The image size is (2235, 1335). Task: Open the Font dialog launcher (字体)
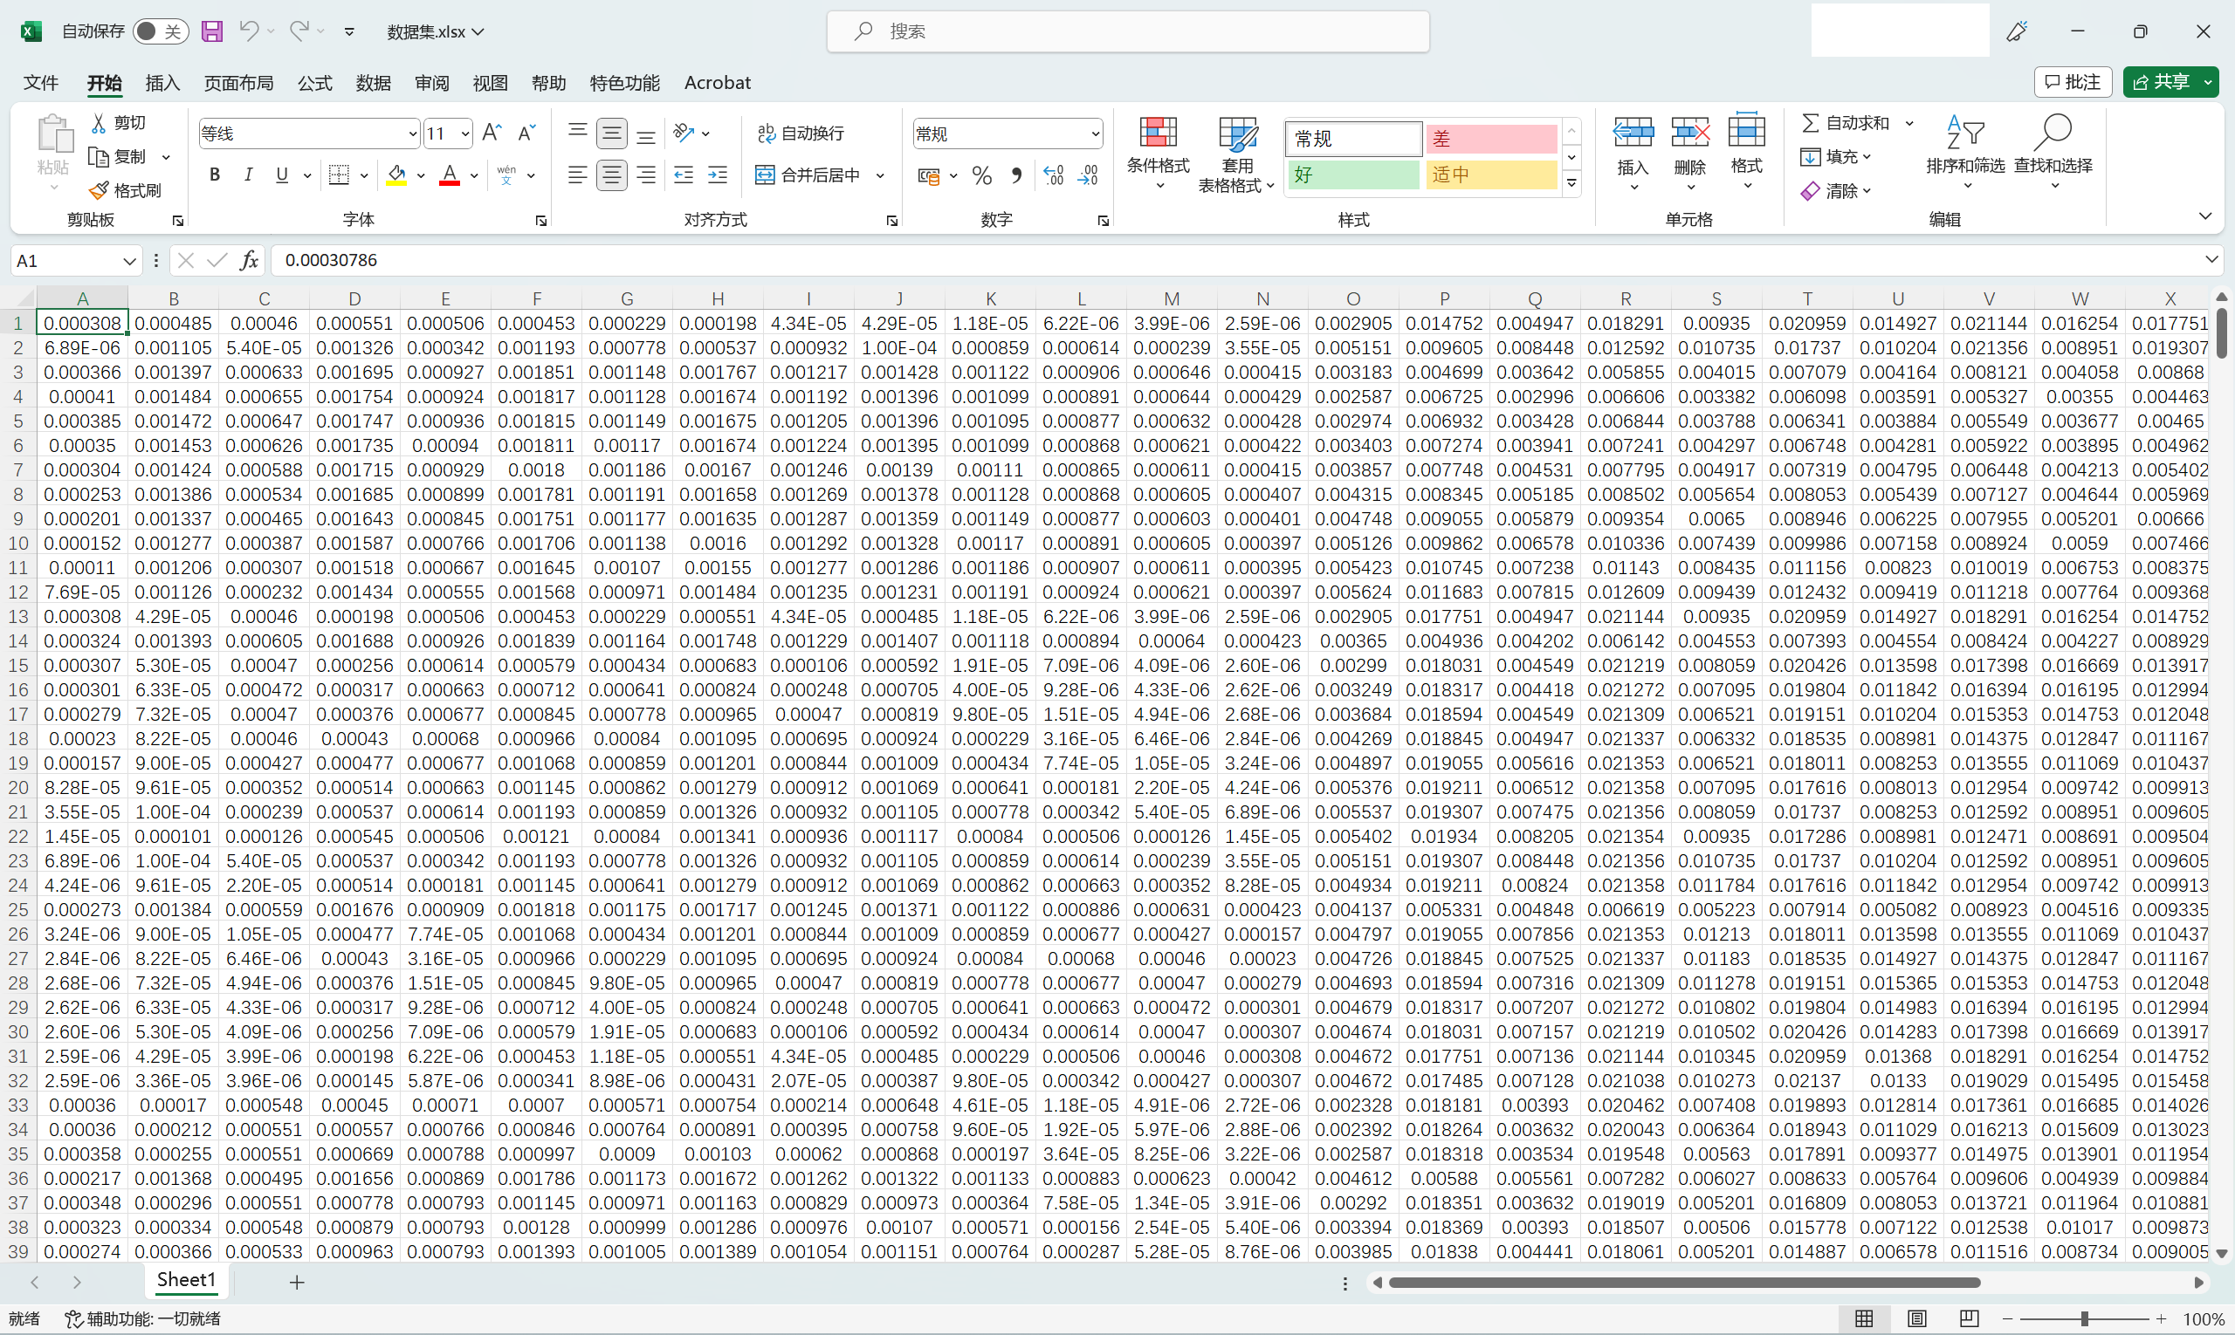pyautogui.click(x=541, y=221)
